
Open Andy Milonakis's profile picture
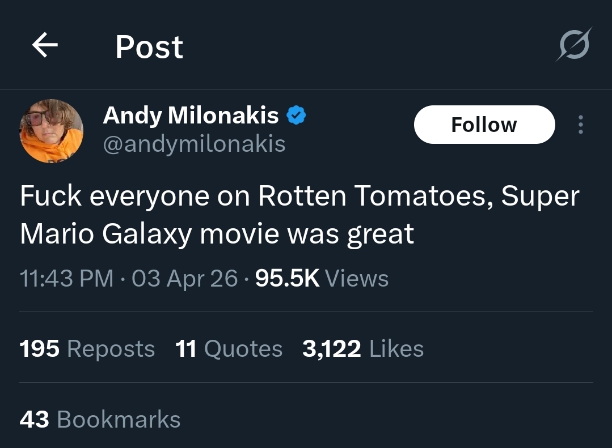click(x=52, y=131)
